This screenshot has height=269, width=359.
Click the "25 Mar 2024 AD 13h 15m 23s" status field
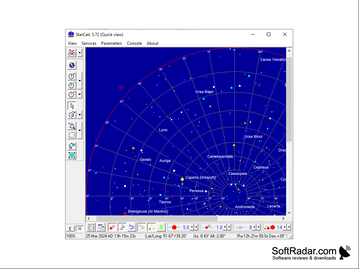click(115, 236)
